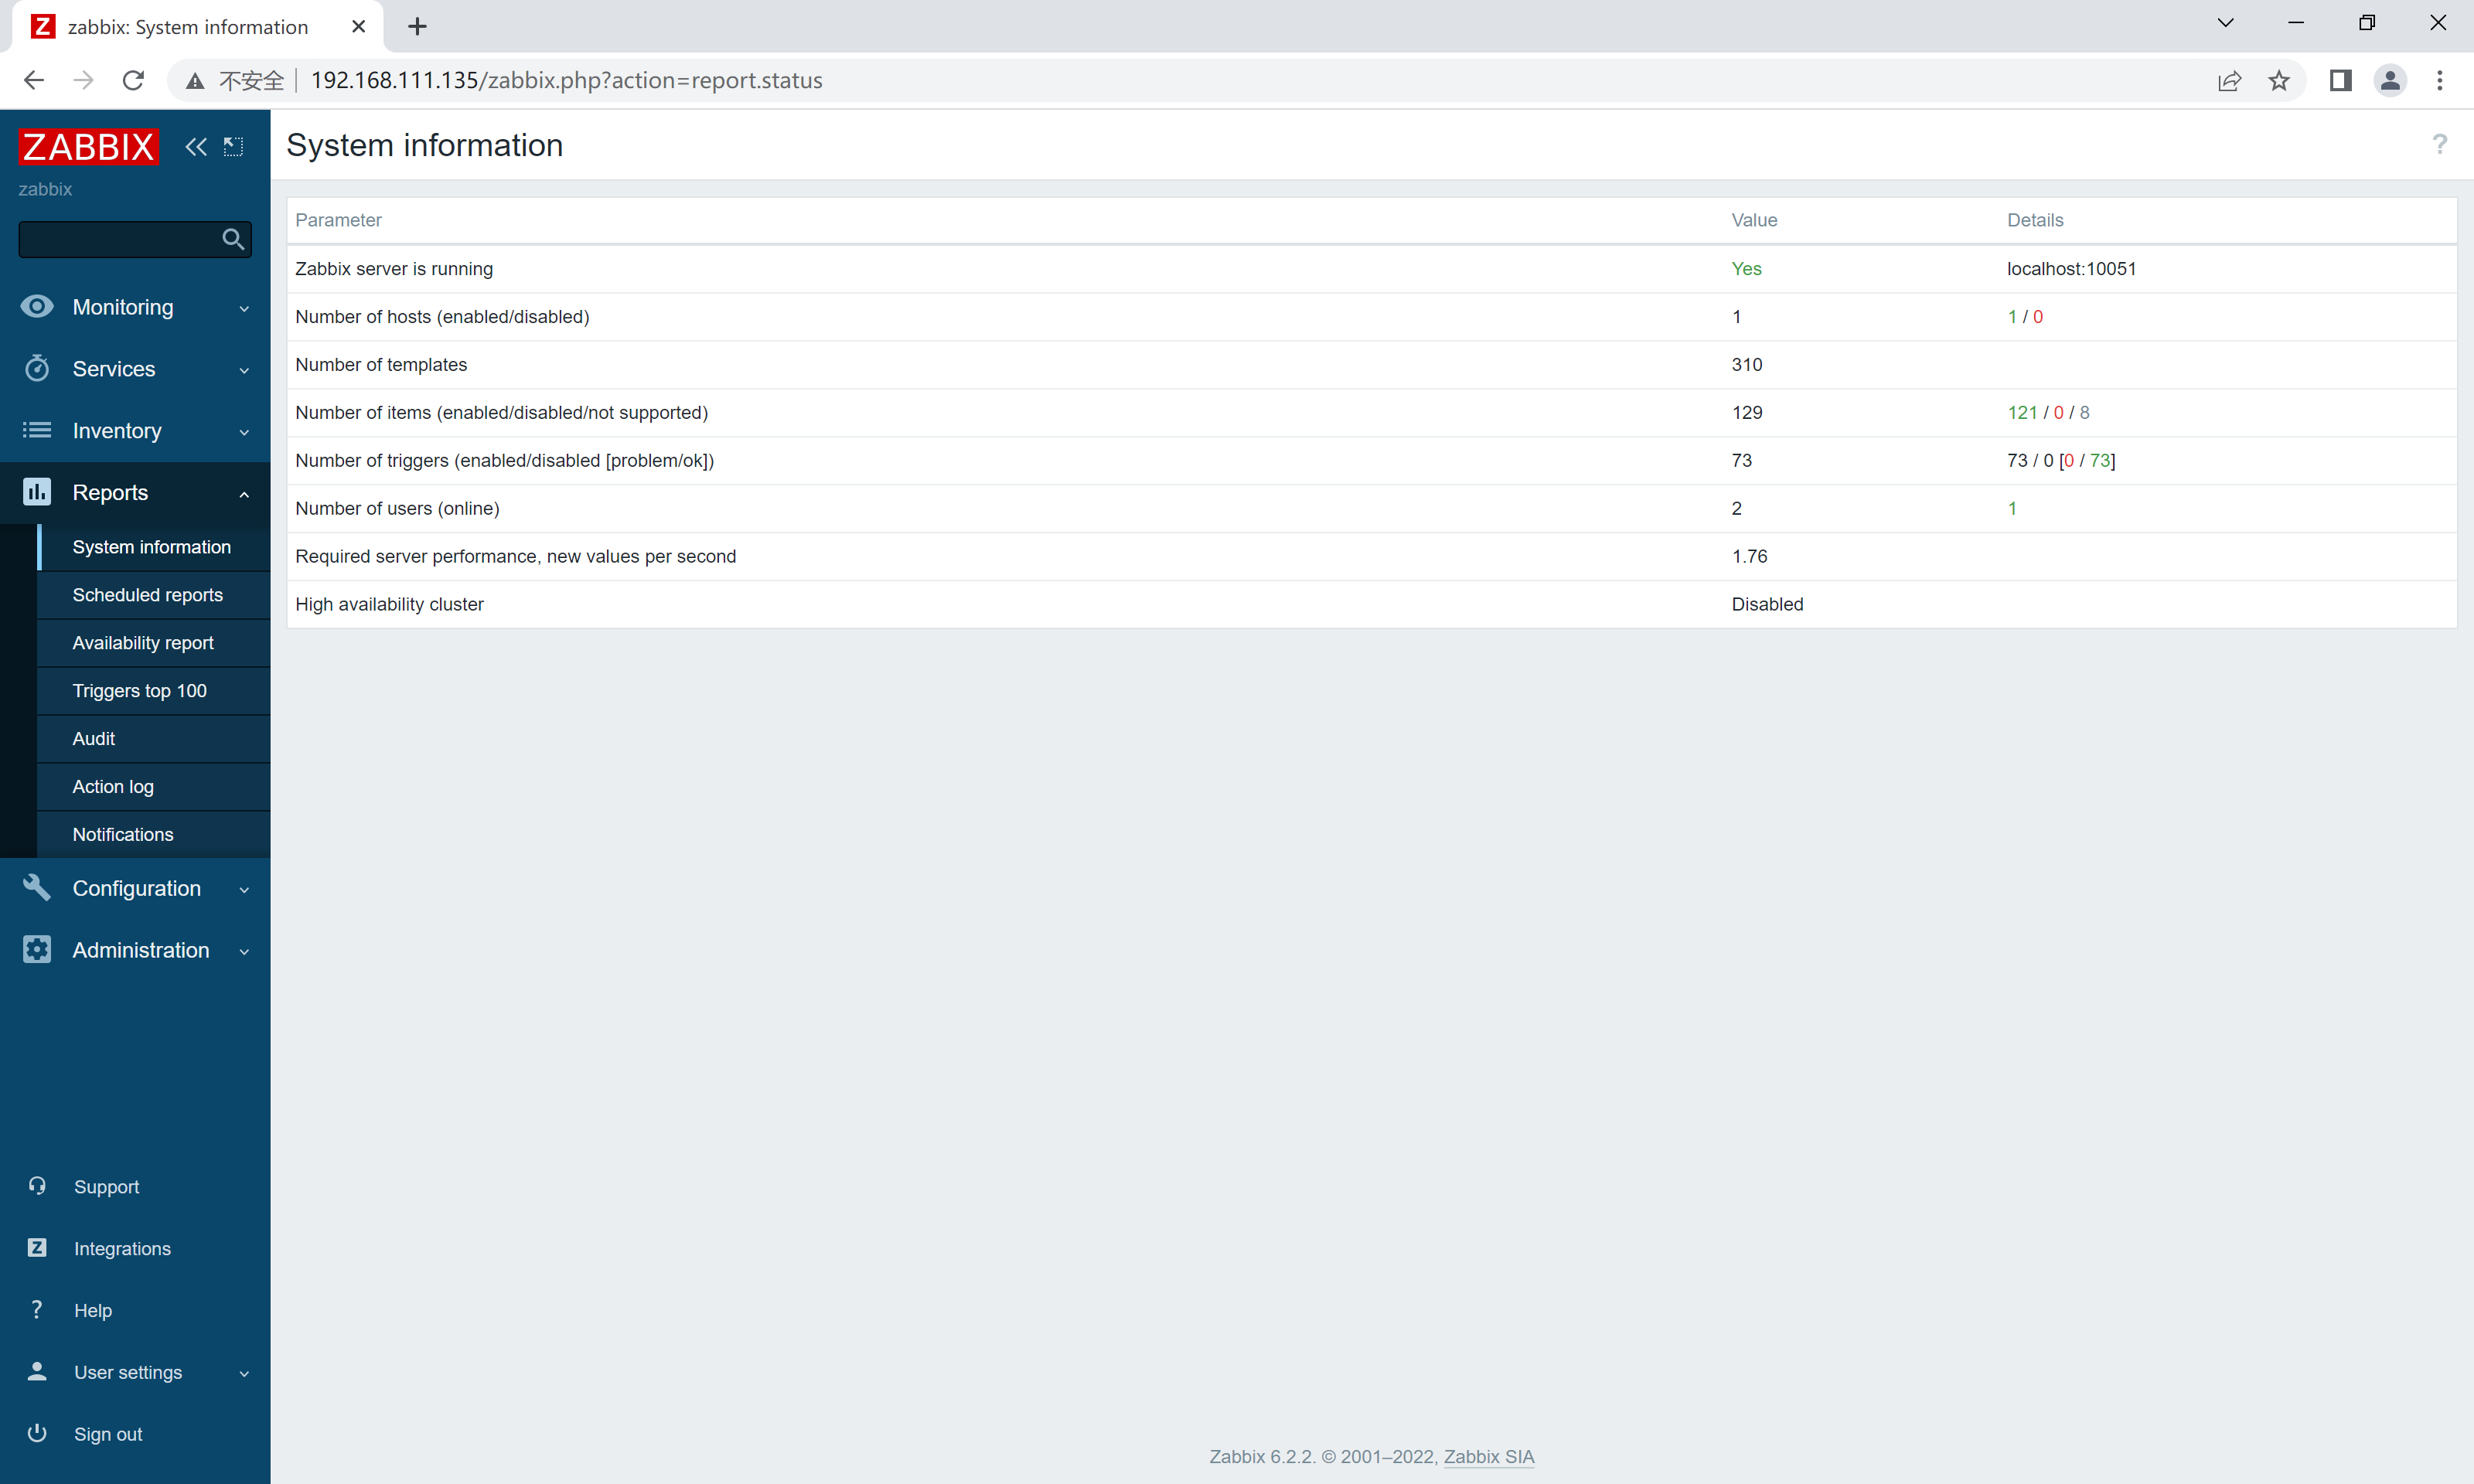Image resolution: width=2474 pixels, height=1484 pixels.
Task: Click 'localhost:10051' details cell
Action: pyautogui.click(x=2071, y=268)
